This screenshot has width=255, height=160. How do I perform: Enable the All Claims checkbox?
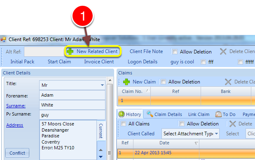coord(124,124)
